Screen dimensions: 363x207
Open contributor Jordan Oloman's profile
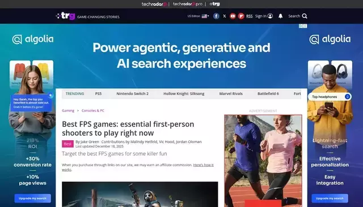click(x=189, y=142)
